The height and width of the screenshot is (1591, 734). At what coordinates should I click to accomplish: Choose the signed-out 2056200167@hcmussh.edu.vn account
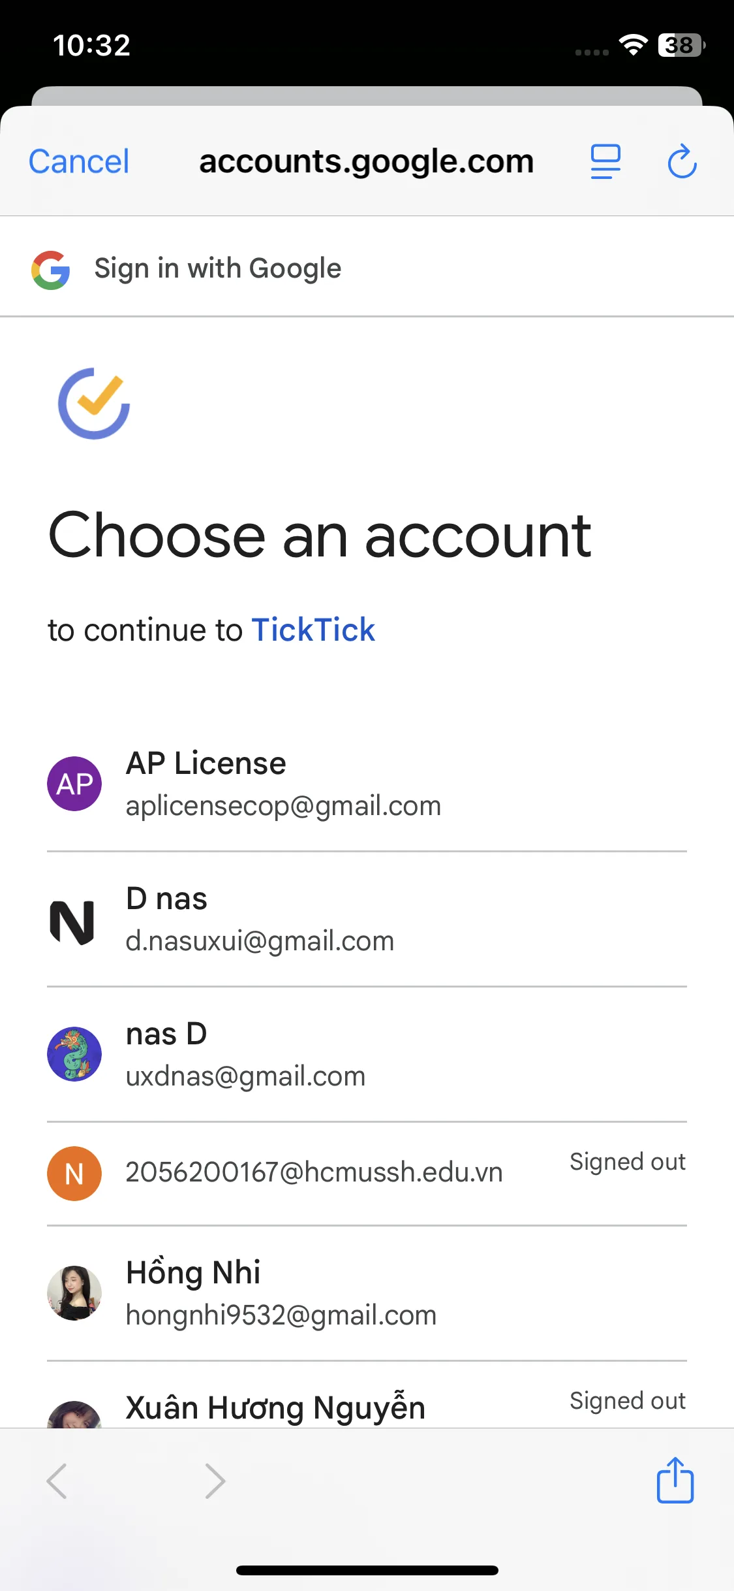click(314, 1173)
